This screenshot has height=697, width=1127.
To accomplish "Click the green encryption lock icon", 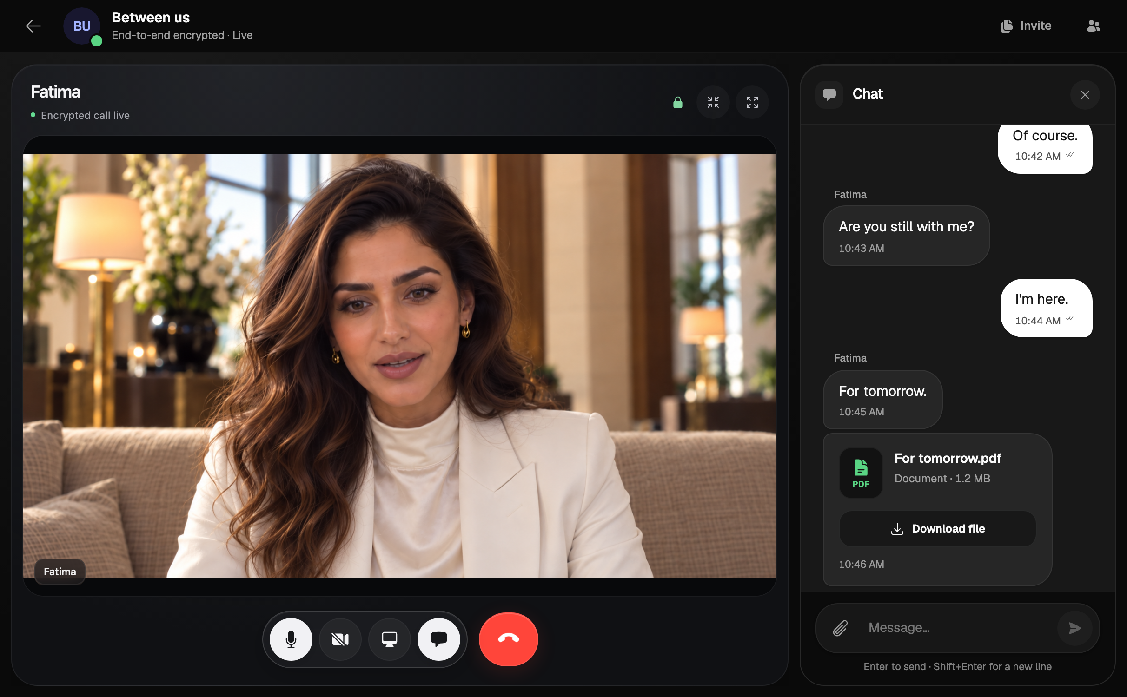I will [x=678, y=102].
